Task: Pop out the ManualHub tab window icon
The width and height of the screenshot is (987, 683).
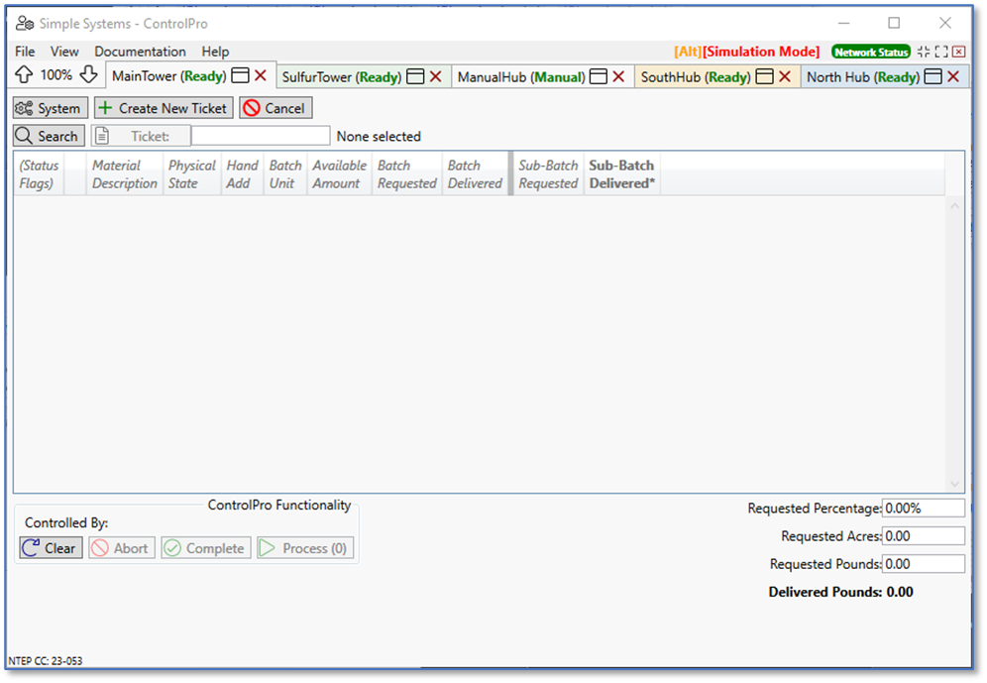Action: (599, 76)
